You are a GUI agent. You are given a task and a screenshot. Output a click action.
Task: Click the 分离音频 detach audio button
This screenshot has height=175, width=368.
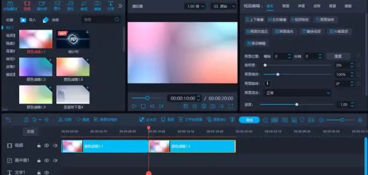pos(339,31)
